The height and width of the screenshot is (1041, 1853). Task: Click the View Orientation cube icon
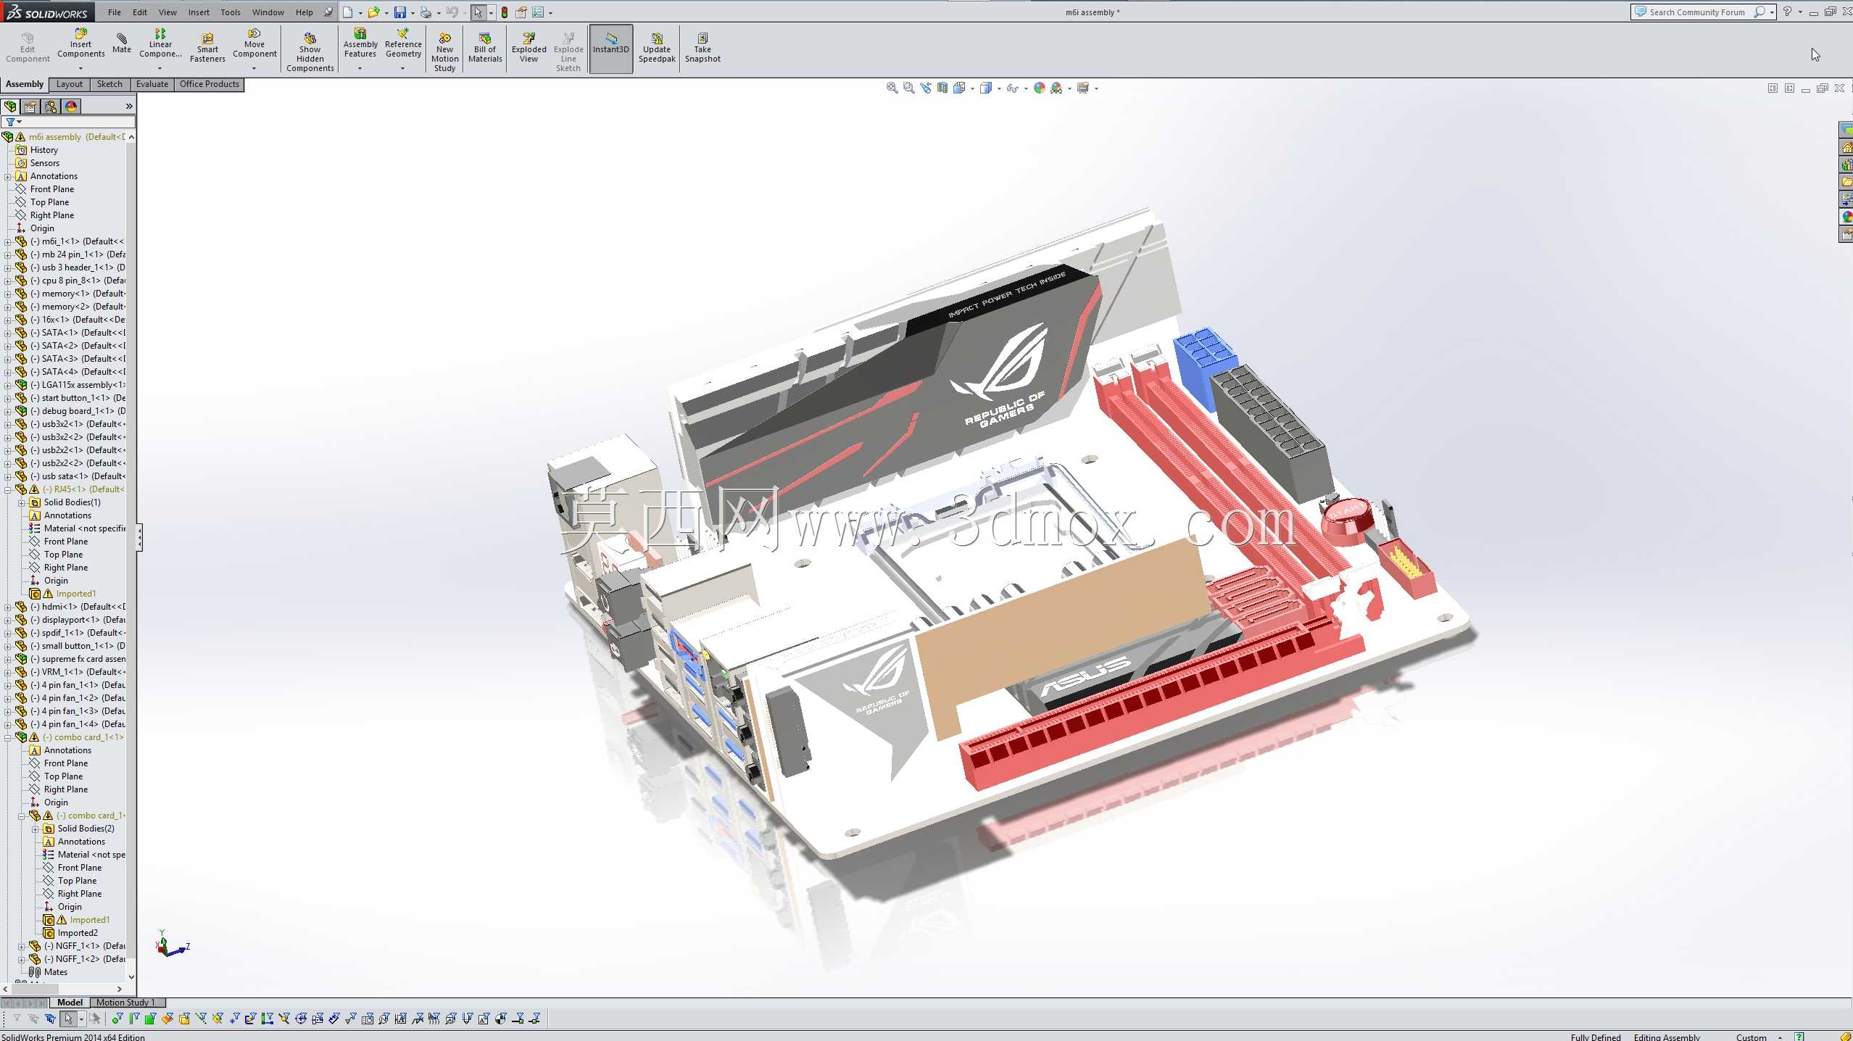pos(959,88)
